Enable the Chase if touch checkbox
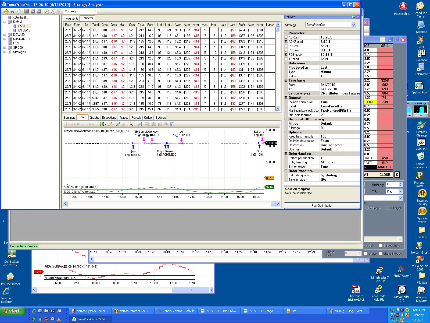 click(x=380, y=253)
